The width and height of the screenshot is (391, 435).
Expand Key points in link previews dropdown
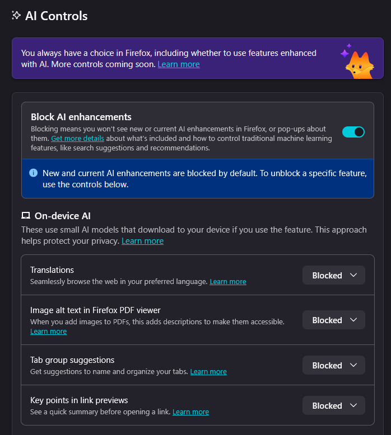point(334,406)
